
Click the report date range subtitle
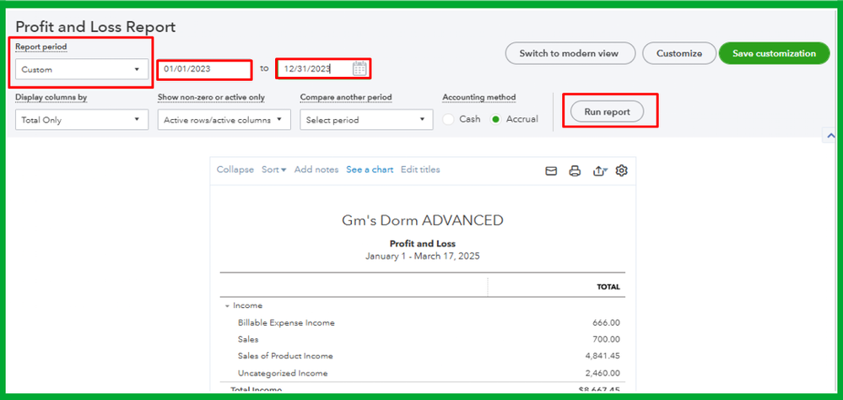423,256
